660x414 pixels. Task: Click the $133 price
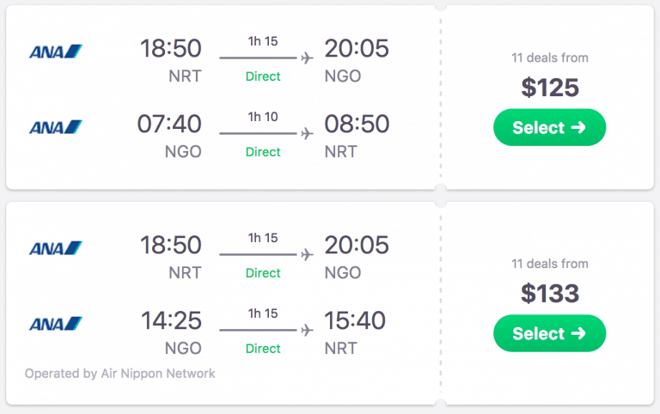pos(550,294)
